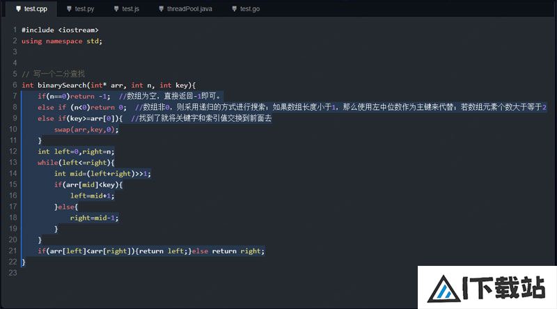The width and height of the screenshot is (557, 309).
Task: Click the 'swap(arr,key,0);' call
Action: [86, 129]
